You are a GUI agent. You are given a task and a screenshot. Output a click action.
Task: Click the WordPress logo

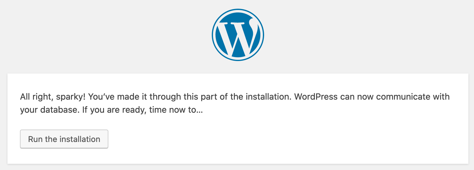point(238,35)
